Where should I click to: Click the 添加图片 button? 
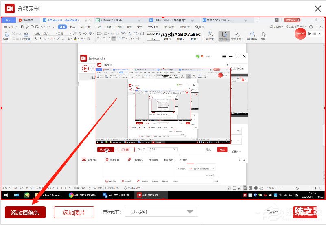pos(74,212)
